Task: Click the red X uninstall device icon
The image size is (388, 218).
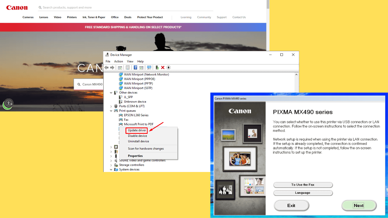Action: (x=163, y=68)
